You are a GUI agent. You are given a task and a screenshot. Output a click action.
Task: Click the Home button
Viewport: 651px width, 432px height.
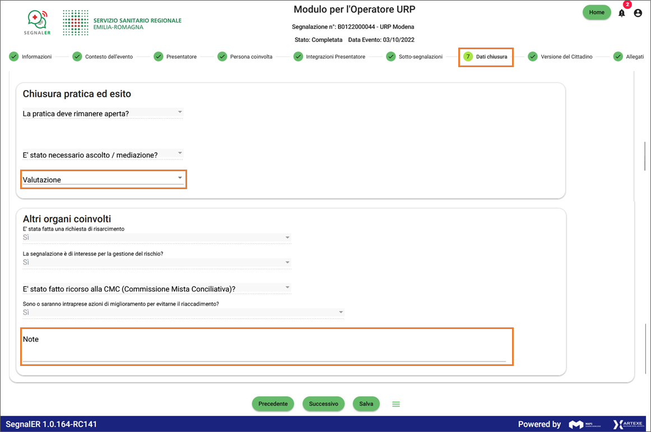tap(597, 12)
